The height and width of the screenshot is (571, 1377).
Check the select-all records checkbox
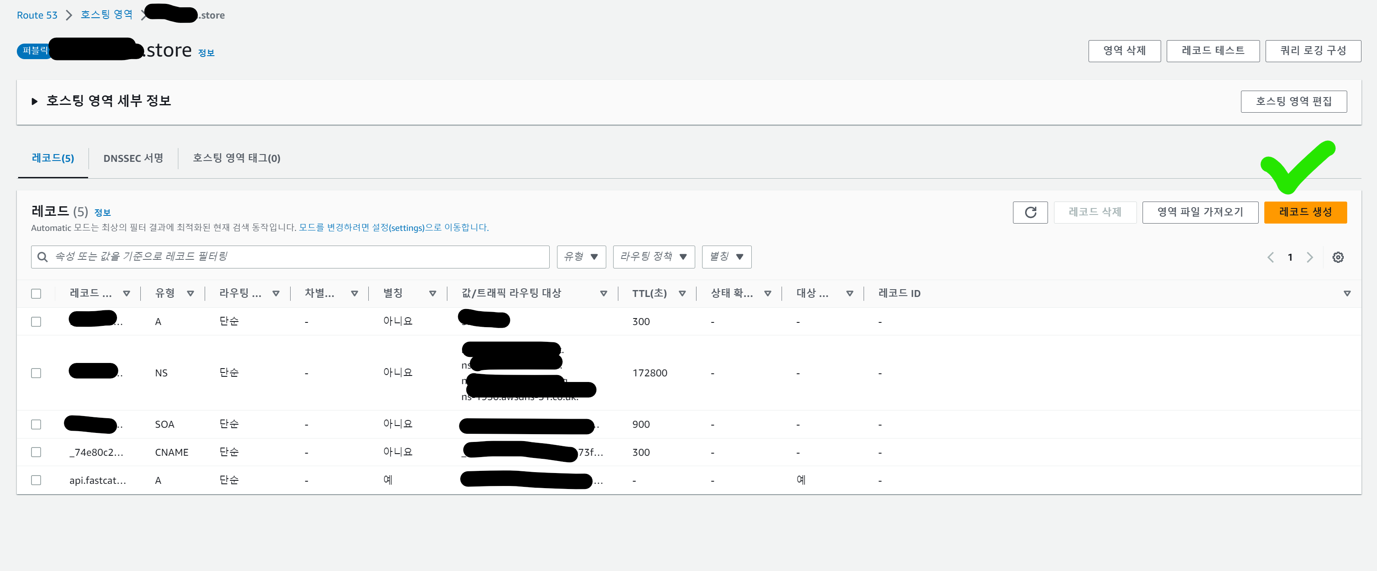click(36, 293)
